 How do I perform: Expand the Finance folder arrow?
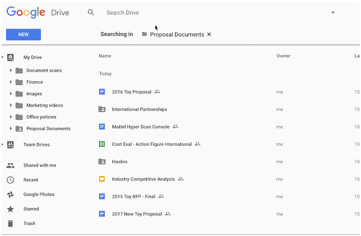[11, 82]
